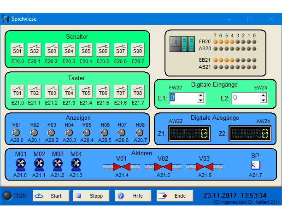
Task: Push button T04 (E21.3)
Action: (69, 92)
